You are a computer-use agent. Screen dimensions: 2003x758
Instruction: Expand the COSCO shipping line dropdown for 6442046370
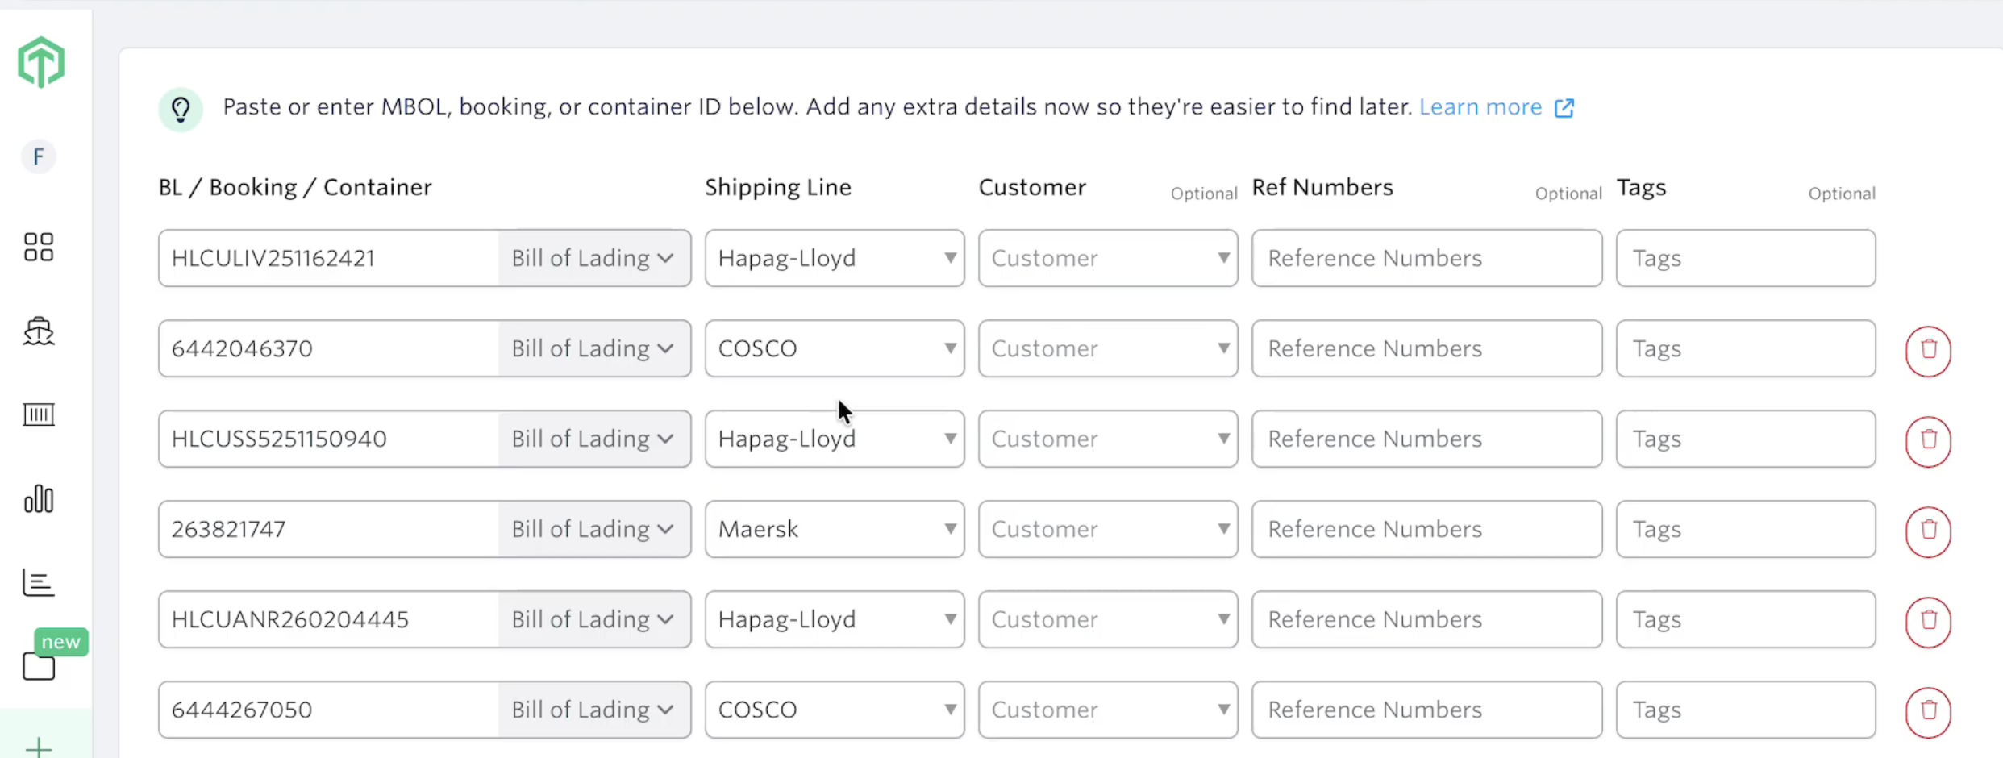click(835, 348)
